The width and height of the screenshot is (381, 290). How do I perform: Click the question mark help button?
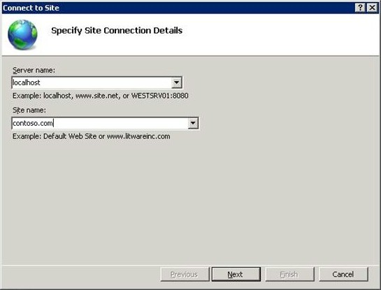[360, 8]
